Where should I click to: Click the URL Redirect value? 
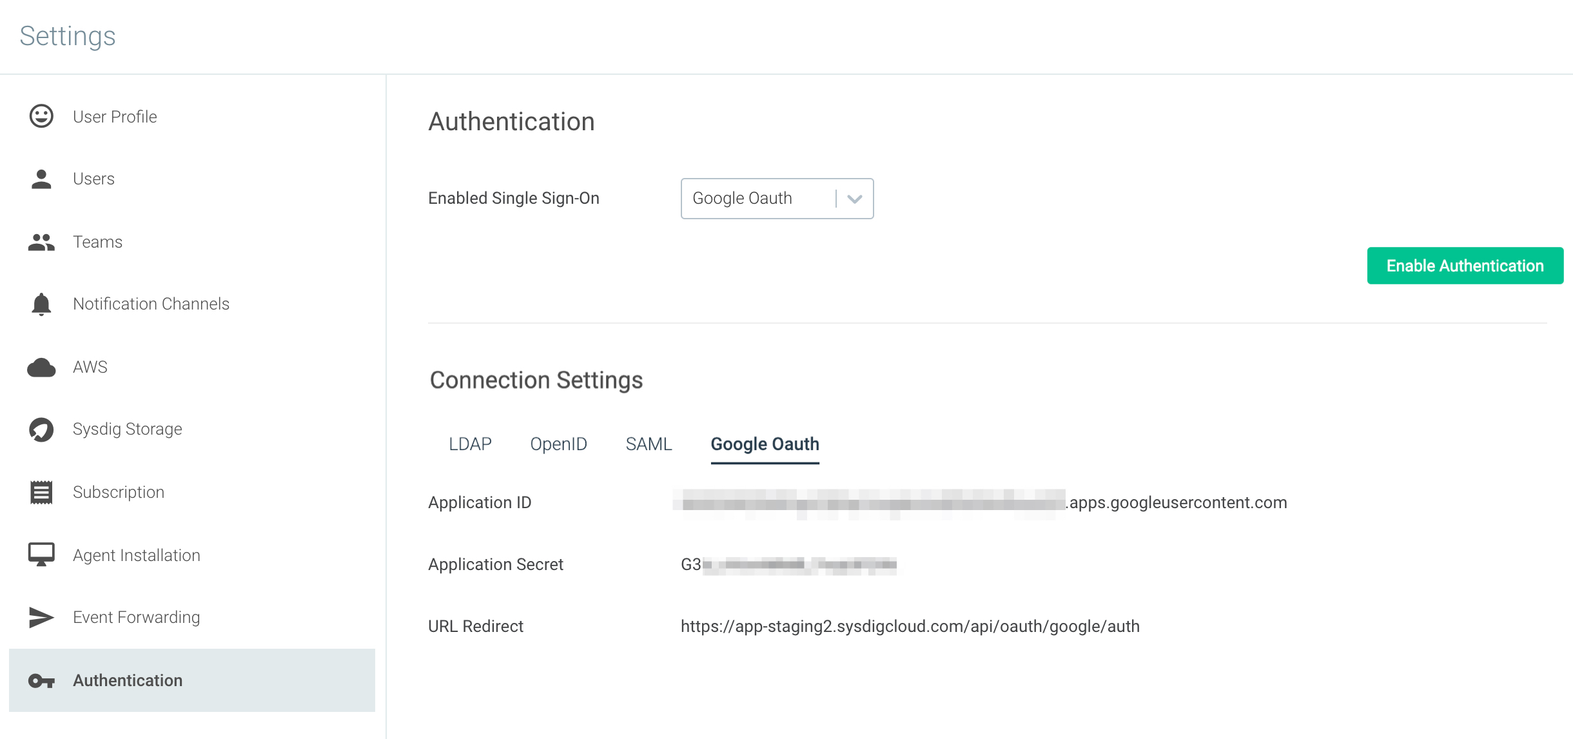point(910,626)
